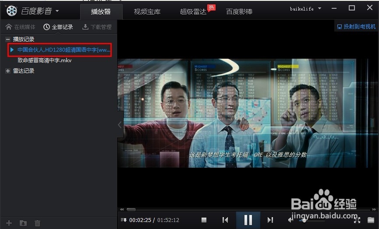379x229 pixels.
Task: Go to the 百度影棒 tab
Action: coord(239,11)
